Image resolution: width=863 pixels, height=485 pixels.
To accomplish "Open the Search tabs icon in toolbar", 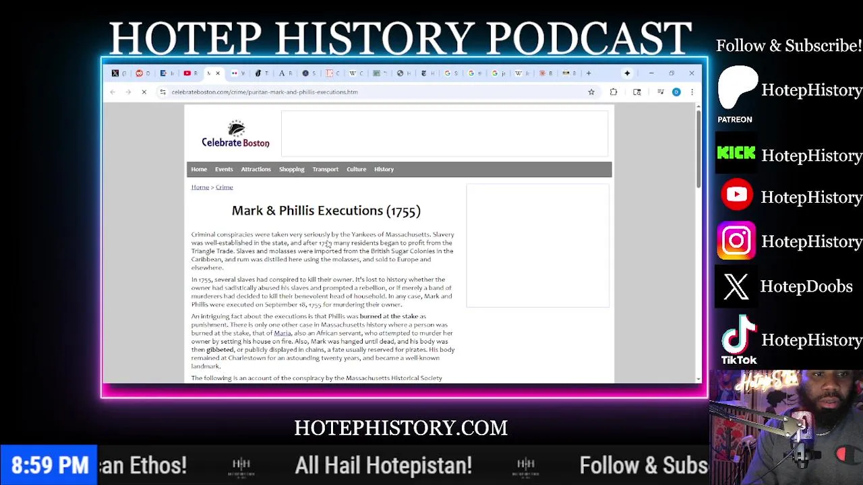I will tap(636, 92).
